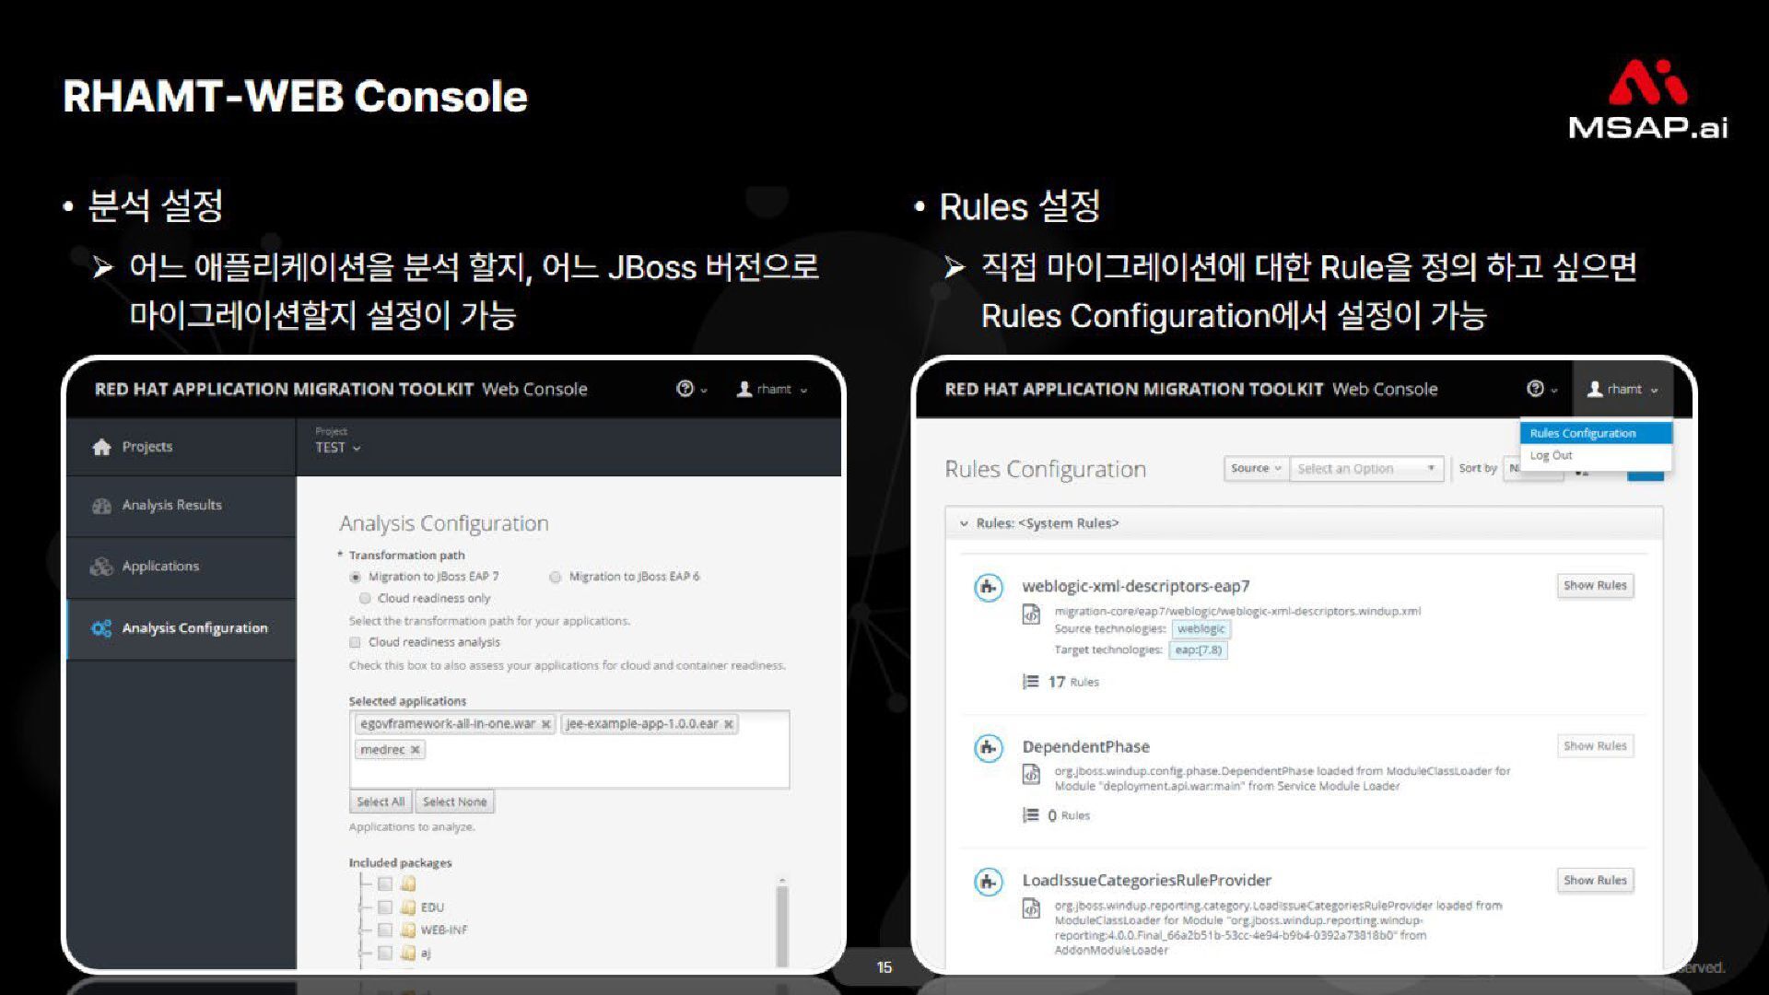This screenshot has height=995, width=1769.
Task: Click the WEB-INF folder icon
Action: tap(408, 930)
